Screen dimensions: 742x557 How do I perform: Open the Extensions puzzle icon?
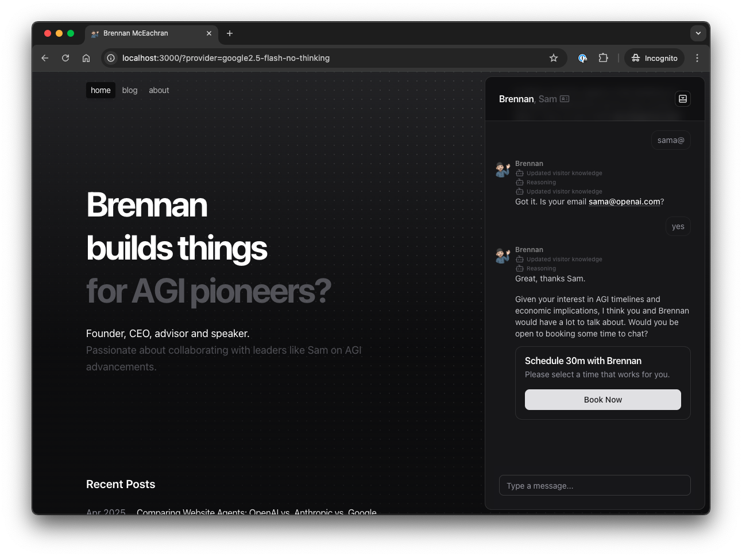pos(603,58)
